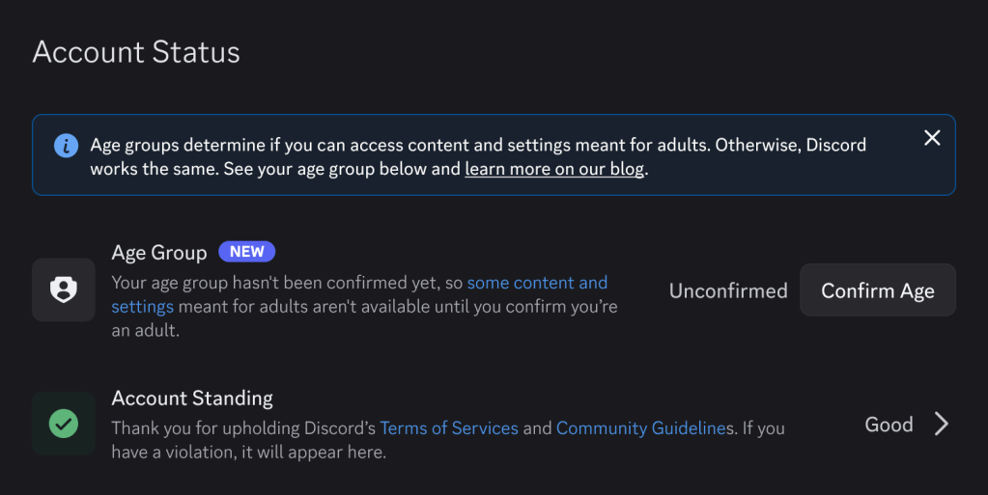Expand Account Standing details with the chevron
Image resolution: width=988 pixels, height=495 pixels.
pyautogui.click(x=941, y=424)
